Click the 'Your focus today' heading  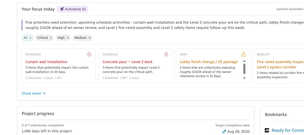38,9
